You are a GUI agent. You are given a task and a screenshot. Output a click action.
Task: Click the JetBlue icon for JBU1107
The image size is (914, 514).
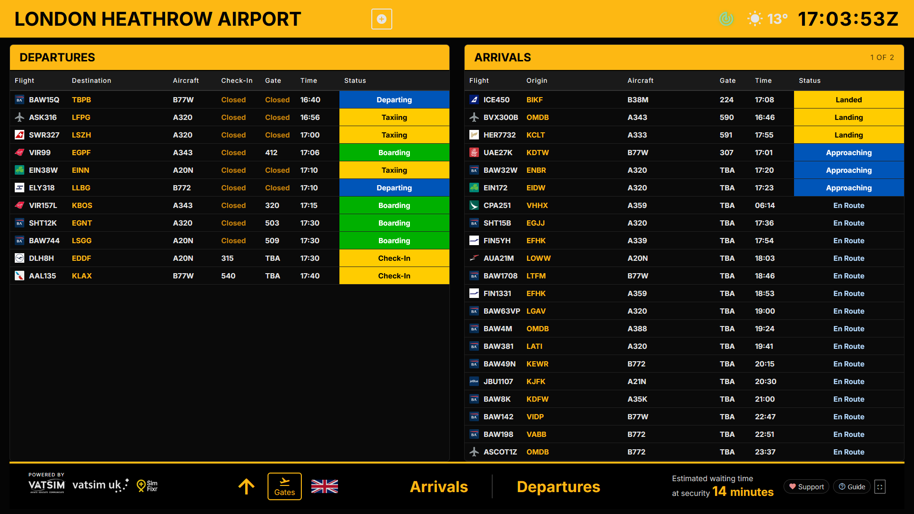pyautogui.click(x=474, y=382)
